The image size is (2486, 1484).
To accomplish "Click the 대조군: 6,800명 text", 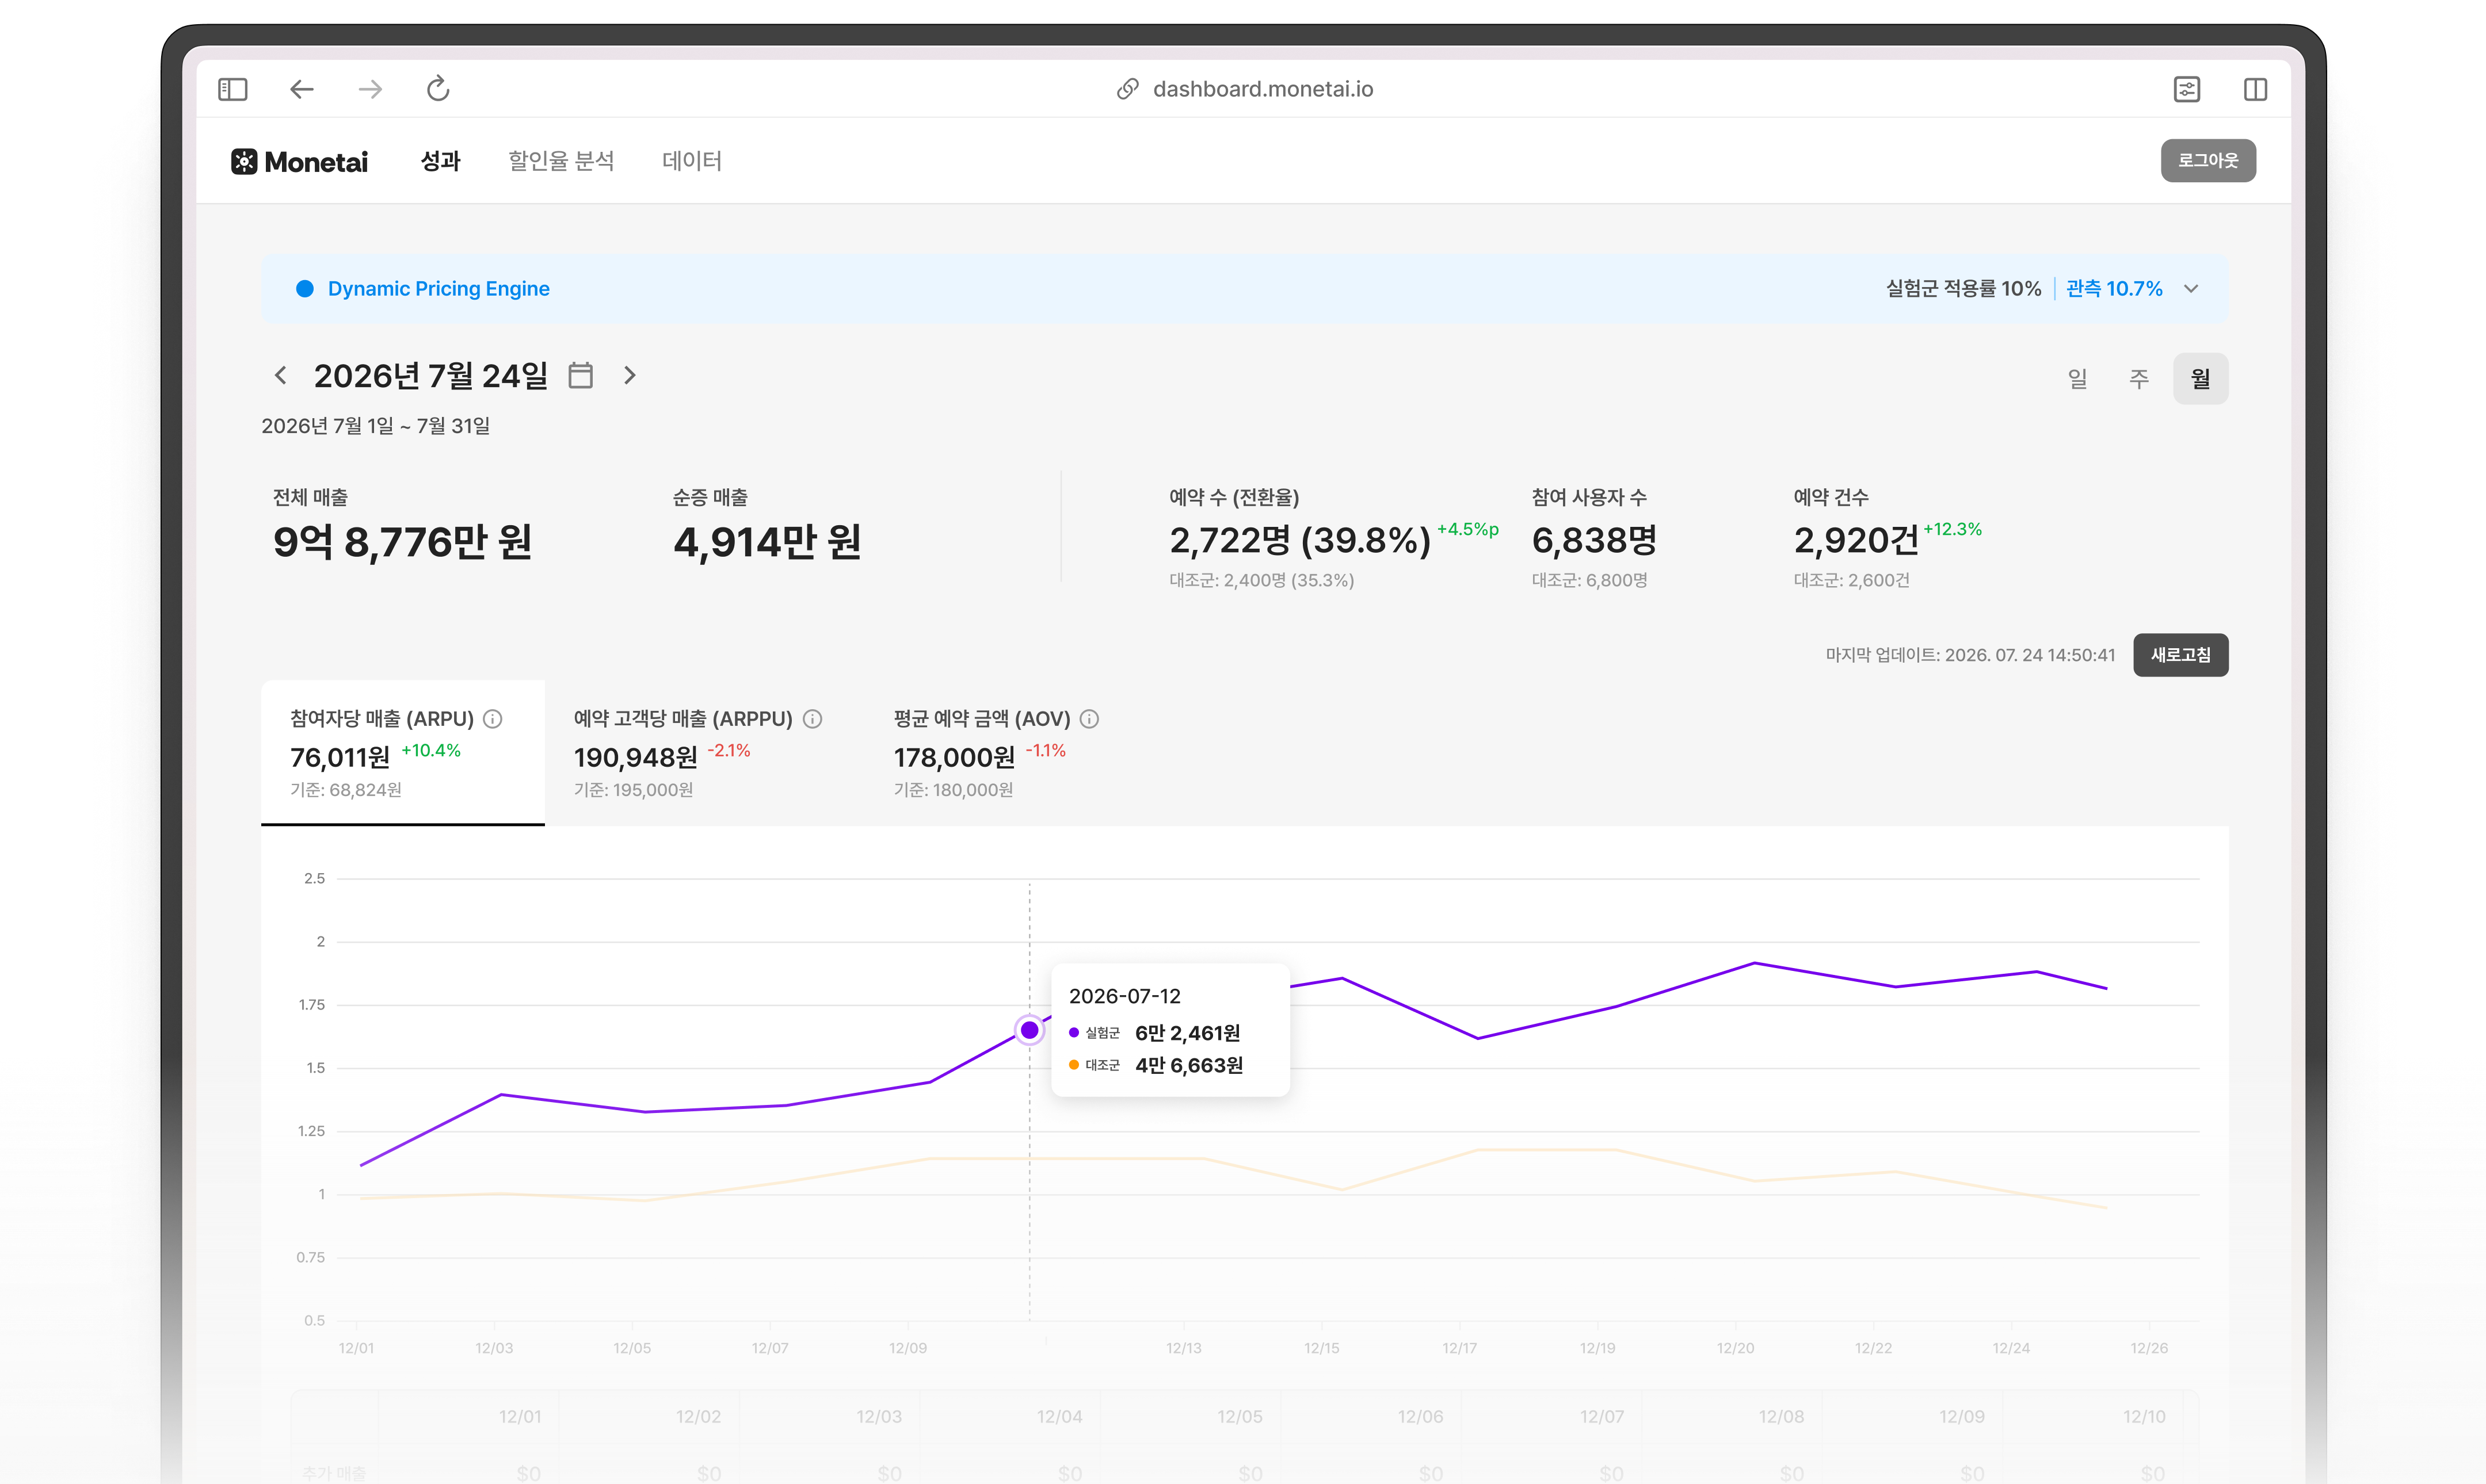I will (x=1589, y=581).
